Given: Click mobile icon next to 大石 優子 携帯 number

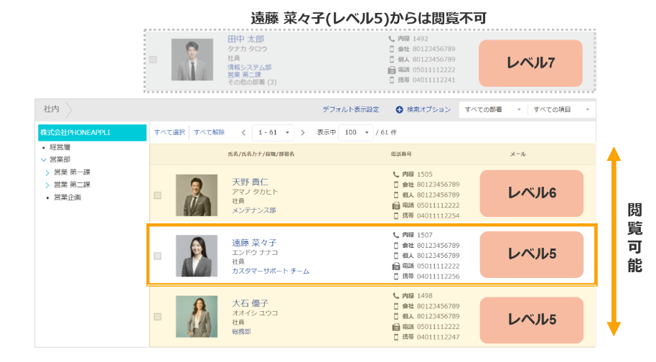Looking at the screenshot, I should pyautogui.click(x=395, y=337).
